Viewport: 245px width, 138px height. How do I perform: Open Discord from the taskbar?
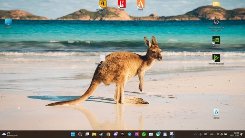tap(116, 134)
